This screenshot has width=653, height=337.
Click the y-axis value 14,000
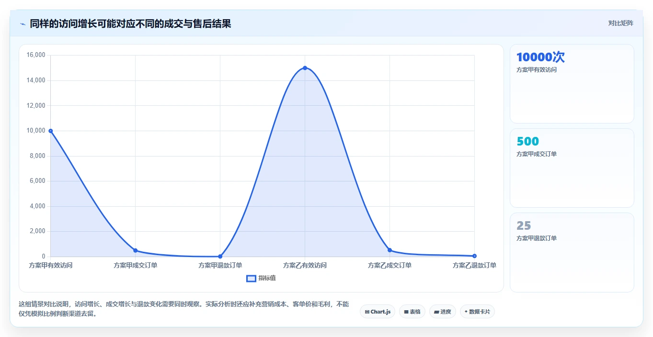[36, 80]
